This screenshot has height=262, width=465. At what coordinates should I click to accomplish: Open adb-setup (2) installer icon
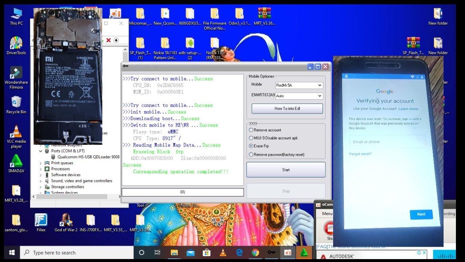tap(190, 48)
